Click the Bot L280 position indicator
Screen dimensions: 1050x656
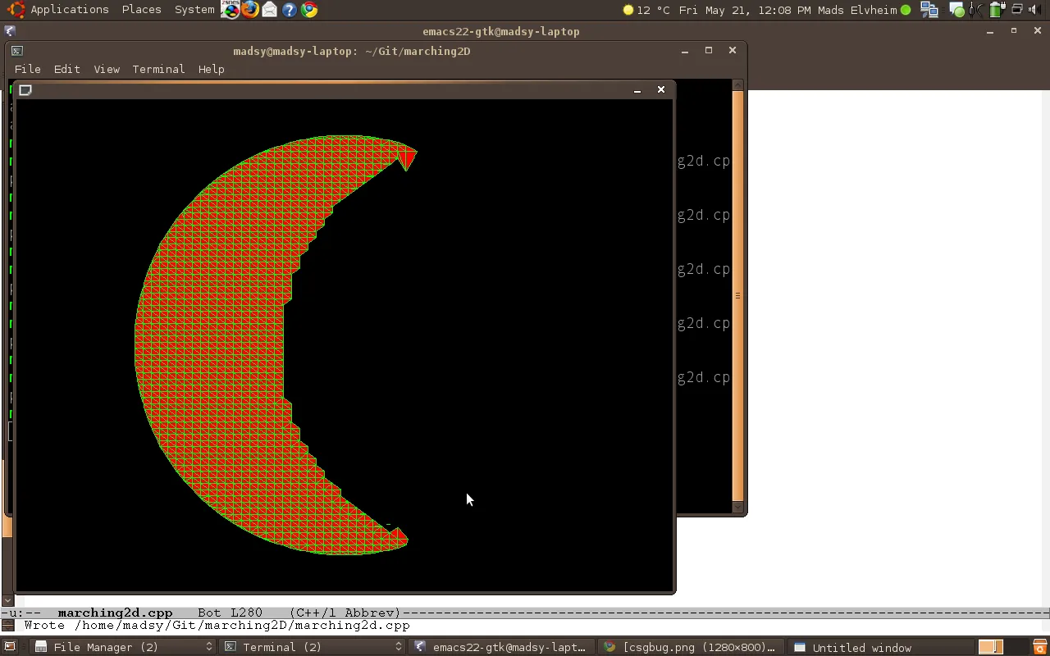231,613
